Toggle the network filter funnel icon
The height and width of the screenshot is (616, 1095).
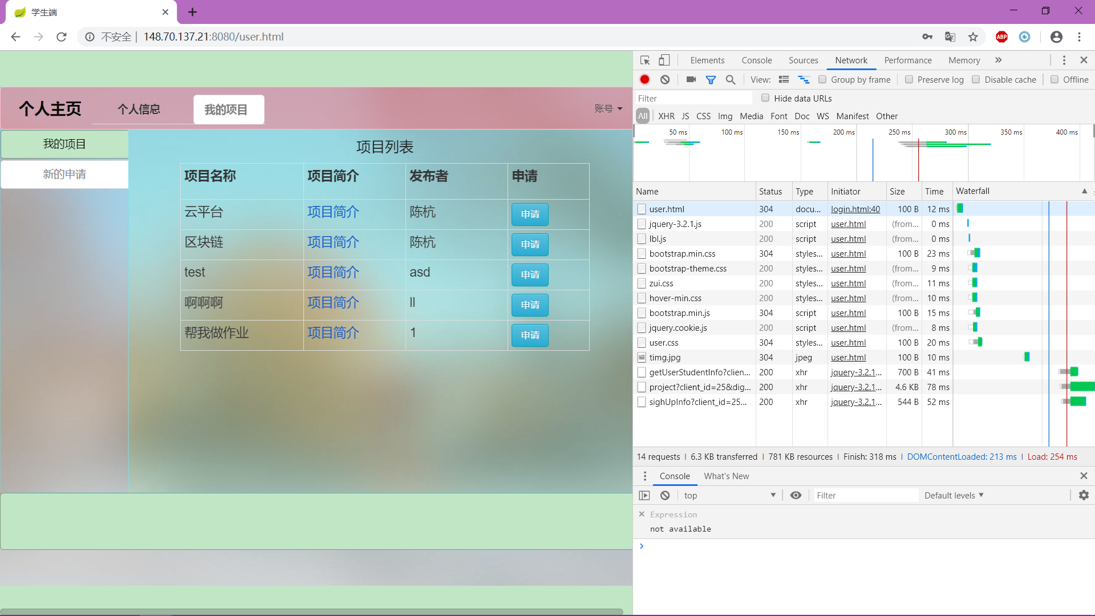[711, 80]
